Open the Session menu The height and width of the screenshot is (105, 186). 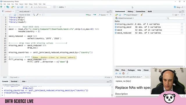(21, 4)
